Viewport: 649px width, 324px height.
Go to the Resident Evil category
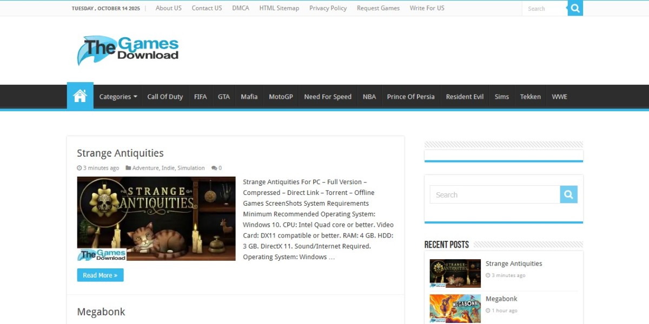click(464, 97)
